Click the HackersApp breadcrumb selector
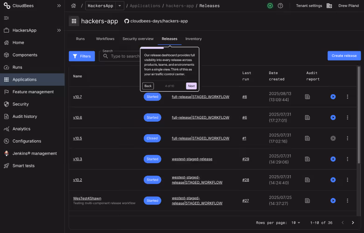 tap(100, 6)
